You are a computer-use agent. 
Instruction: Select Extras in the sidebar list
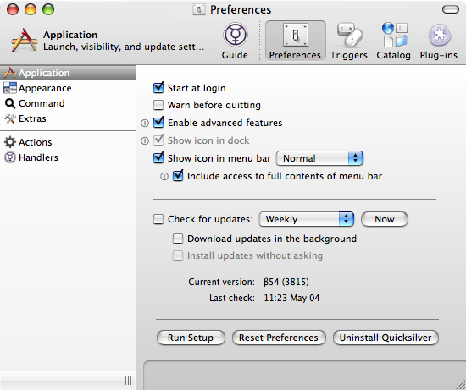click(x=68, y=118)
